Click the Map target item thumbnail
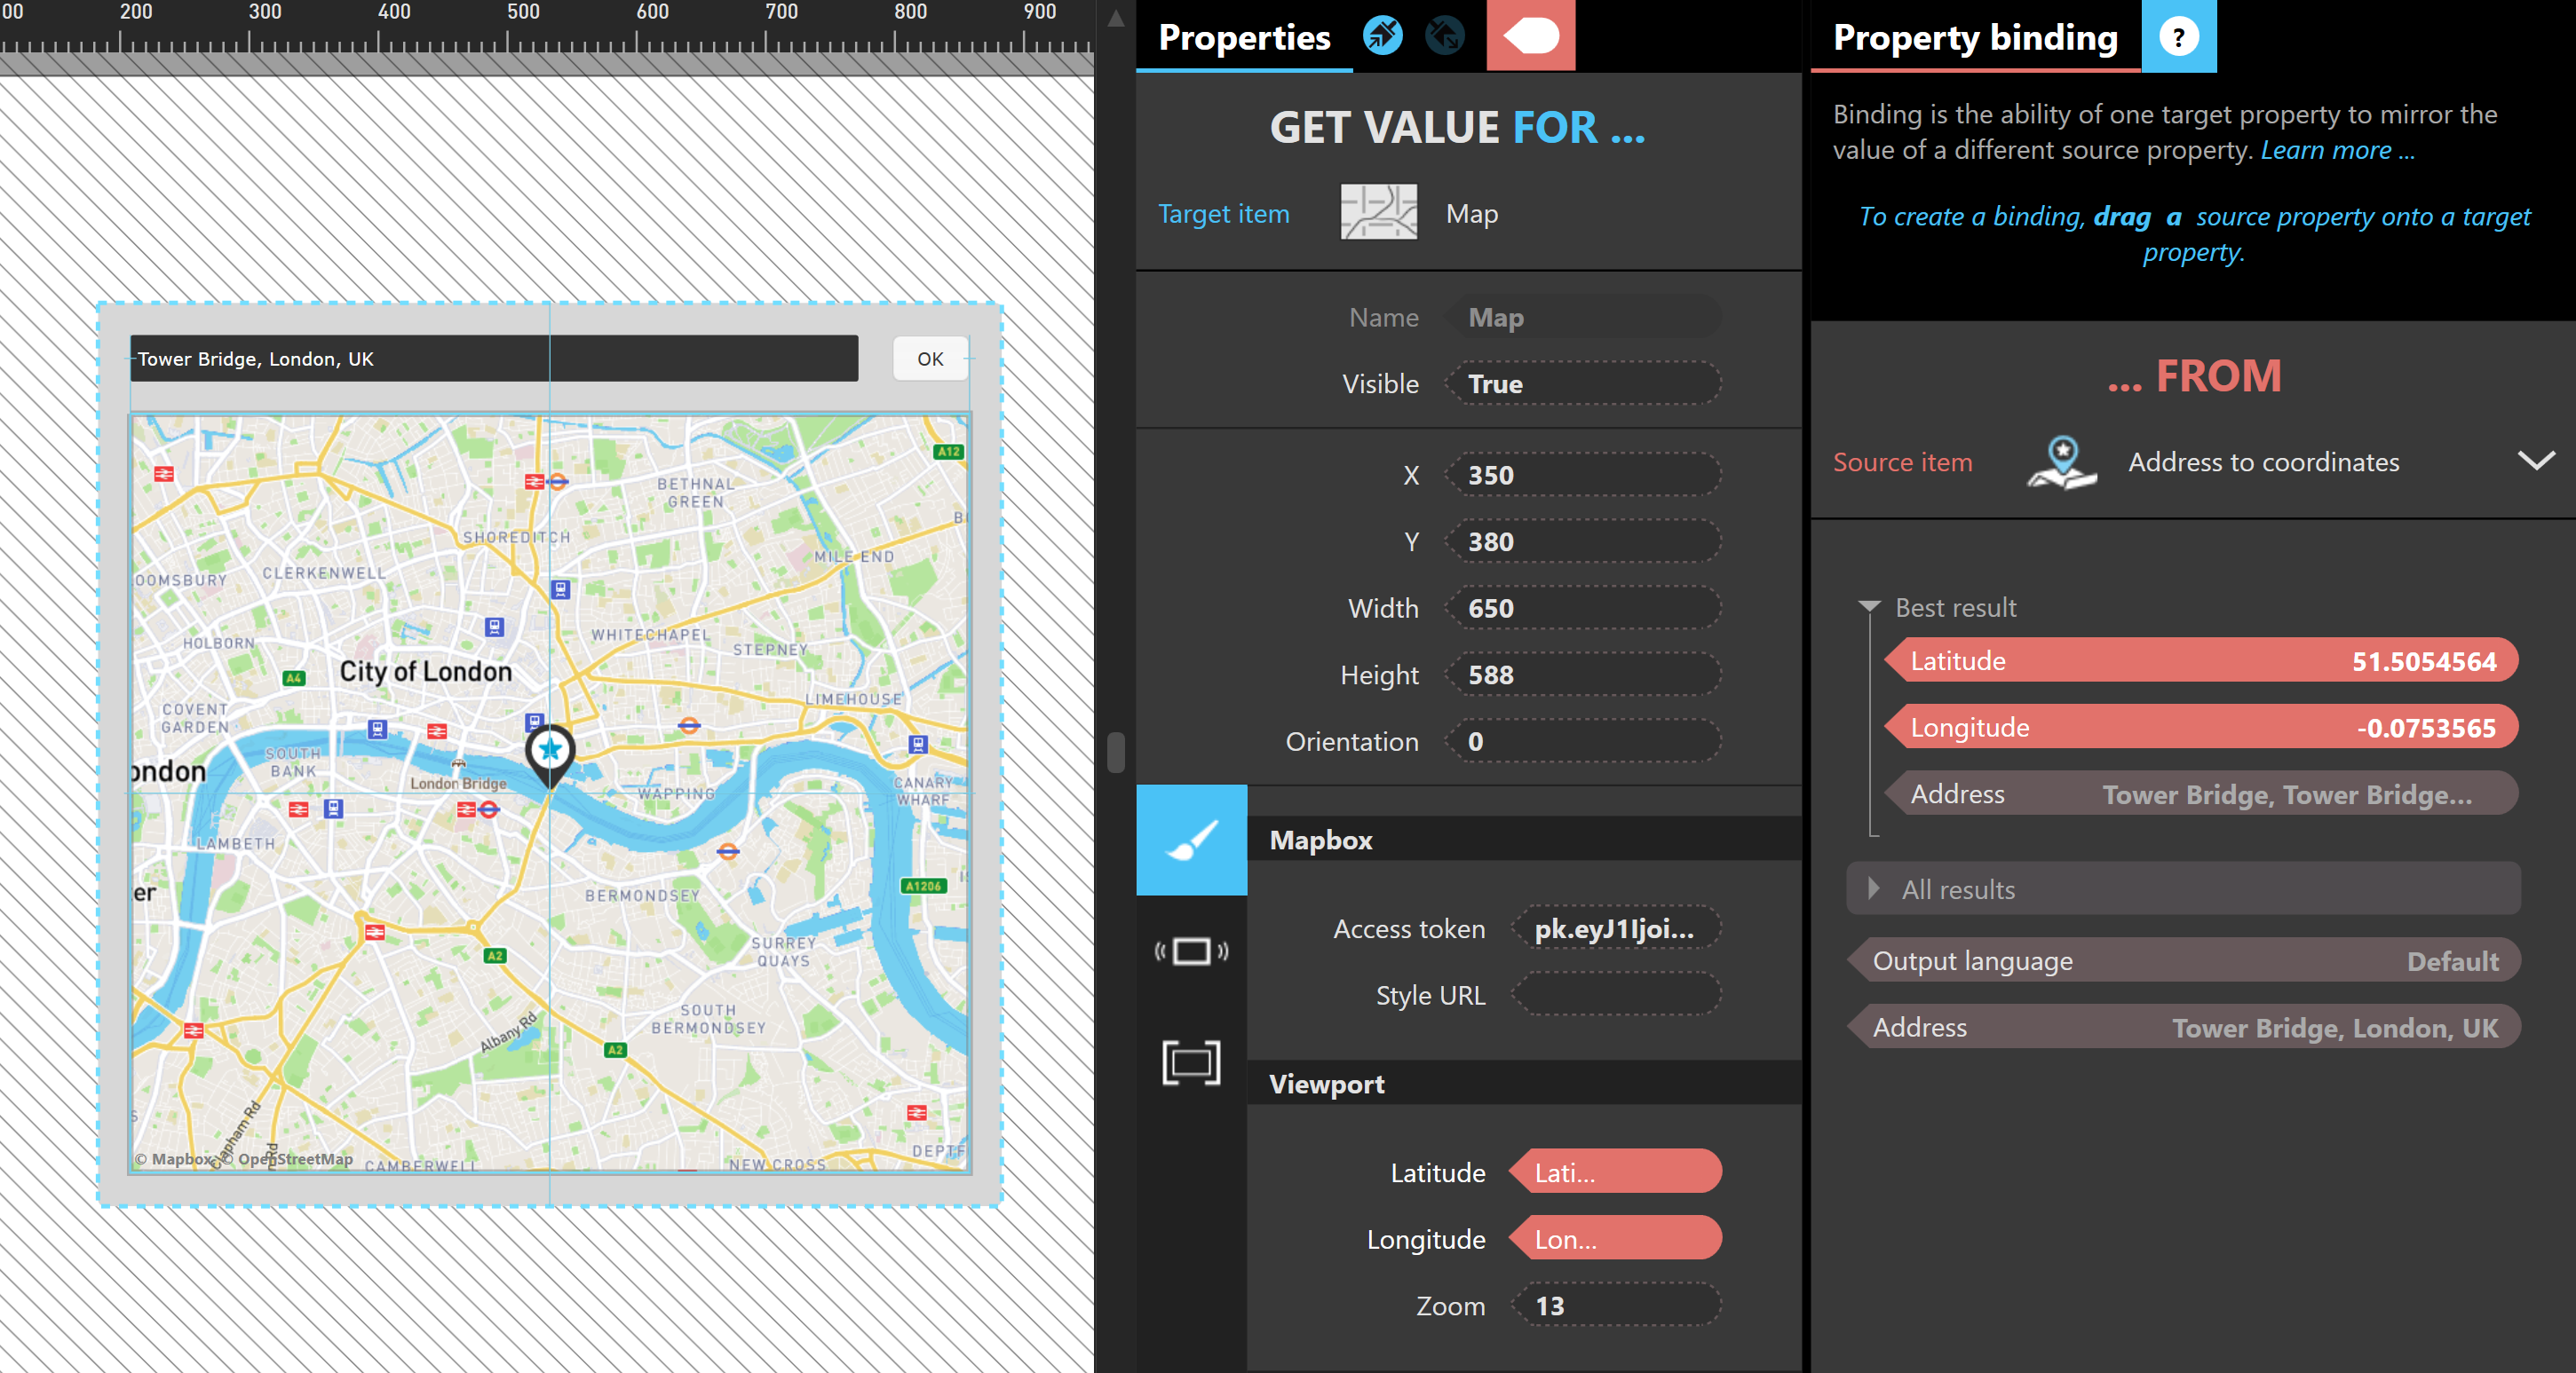The height and width of the screenshot is (1373, 2576). [1378, 213]
